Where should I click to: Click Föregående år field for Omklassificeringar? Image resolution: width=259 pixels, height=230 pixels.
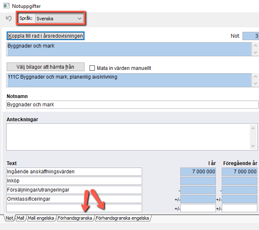coord(240,199)
